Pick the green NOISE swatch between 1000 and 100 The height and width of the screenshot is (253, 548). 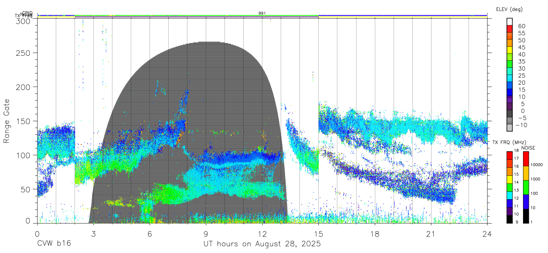(526, 187)
